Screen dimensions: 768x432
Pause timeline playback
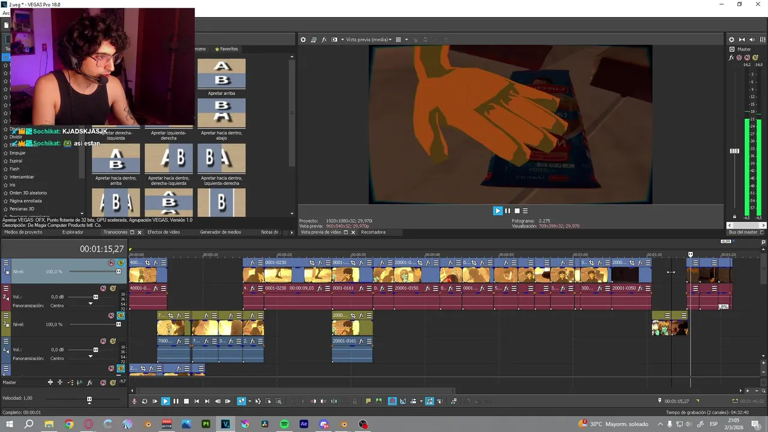[176, 401]
